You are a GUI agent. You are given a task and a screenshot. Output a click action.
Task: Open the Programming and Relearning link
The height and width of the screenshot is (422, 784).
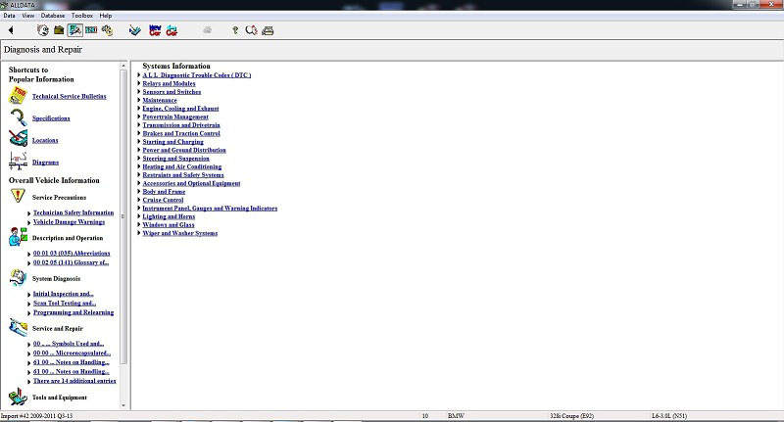pyautogui.click(x=73, y=312)
